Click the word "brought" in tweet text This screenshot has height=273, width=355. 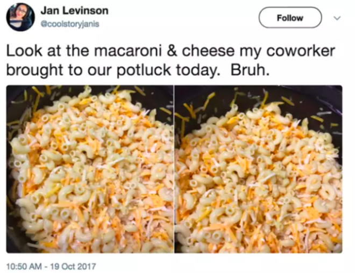click(34, 71)
